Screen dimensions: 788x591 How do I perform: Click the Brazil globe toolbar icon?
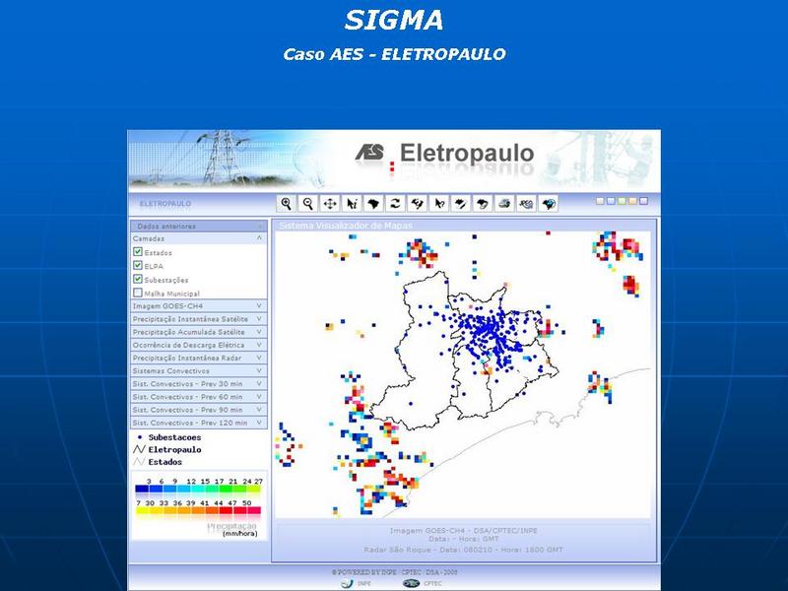click(x=549, y=204)
